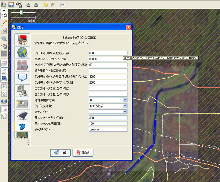Open the land search direction dropdown 東
220x182 pixels.
(108, 100)
